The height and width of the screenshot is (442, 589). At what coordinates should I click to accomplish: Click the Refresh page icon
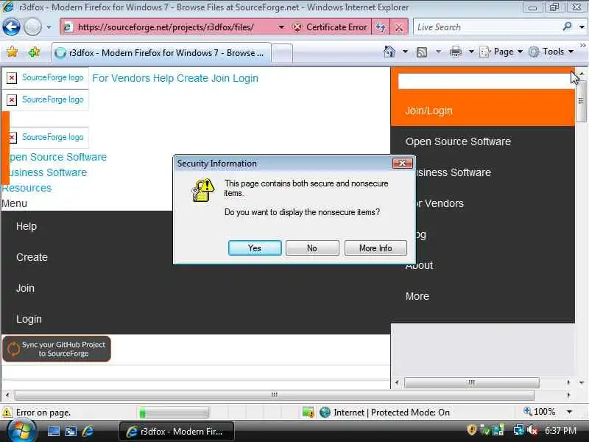pos(381,27)
